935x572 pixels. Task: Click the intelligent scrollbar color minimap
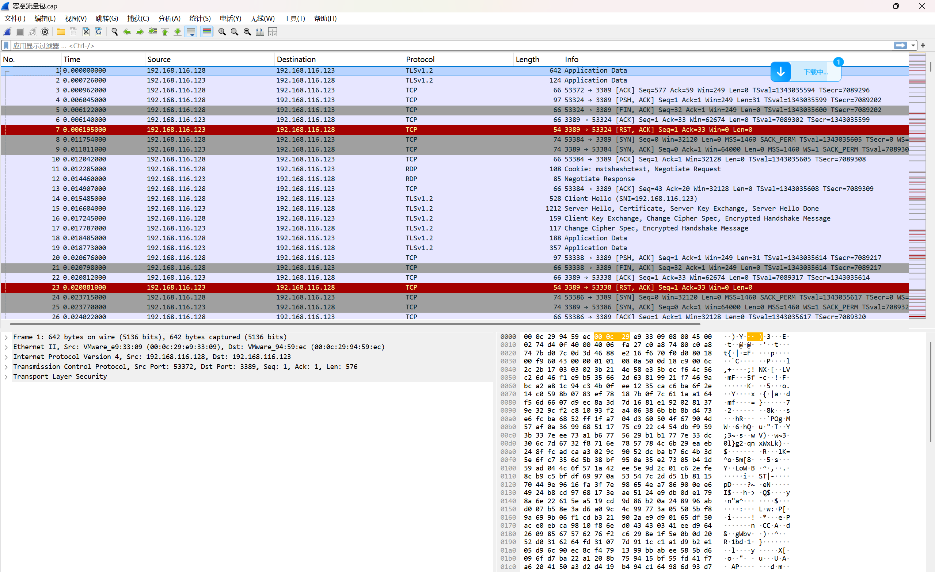click(x=917, y=186)
